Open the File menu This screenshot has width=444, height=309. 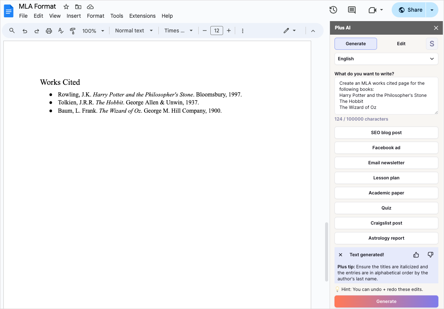pos(23,16)
